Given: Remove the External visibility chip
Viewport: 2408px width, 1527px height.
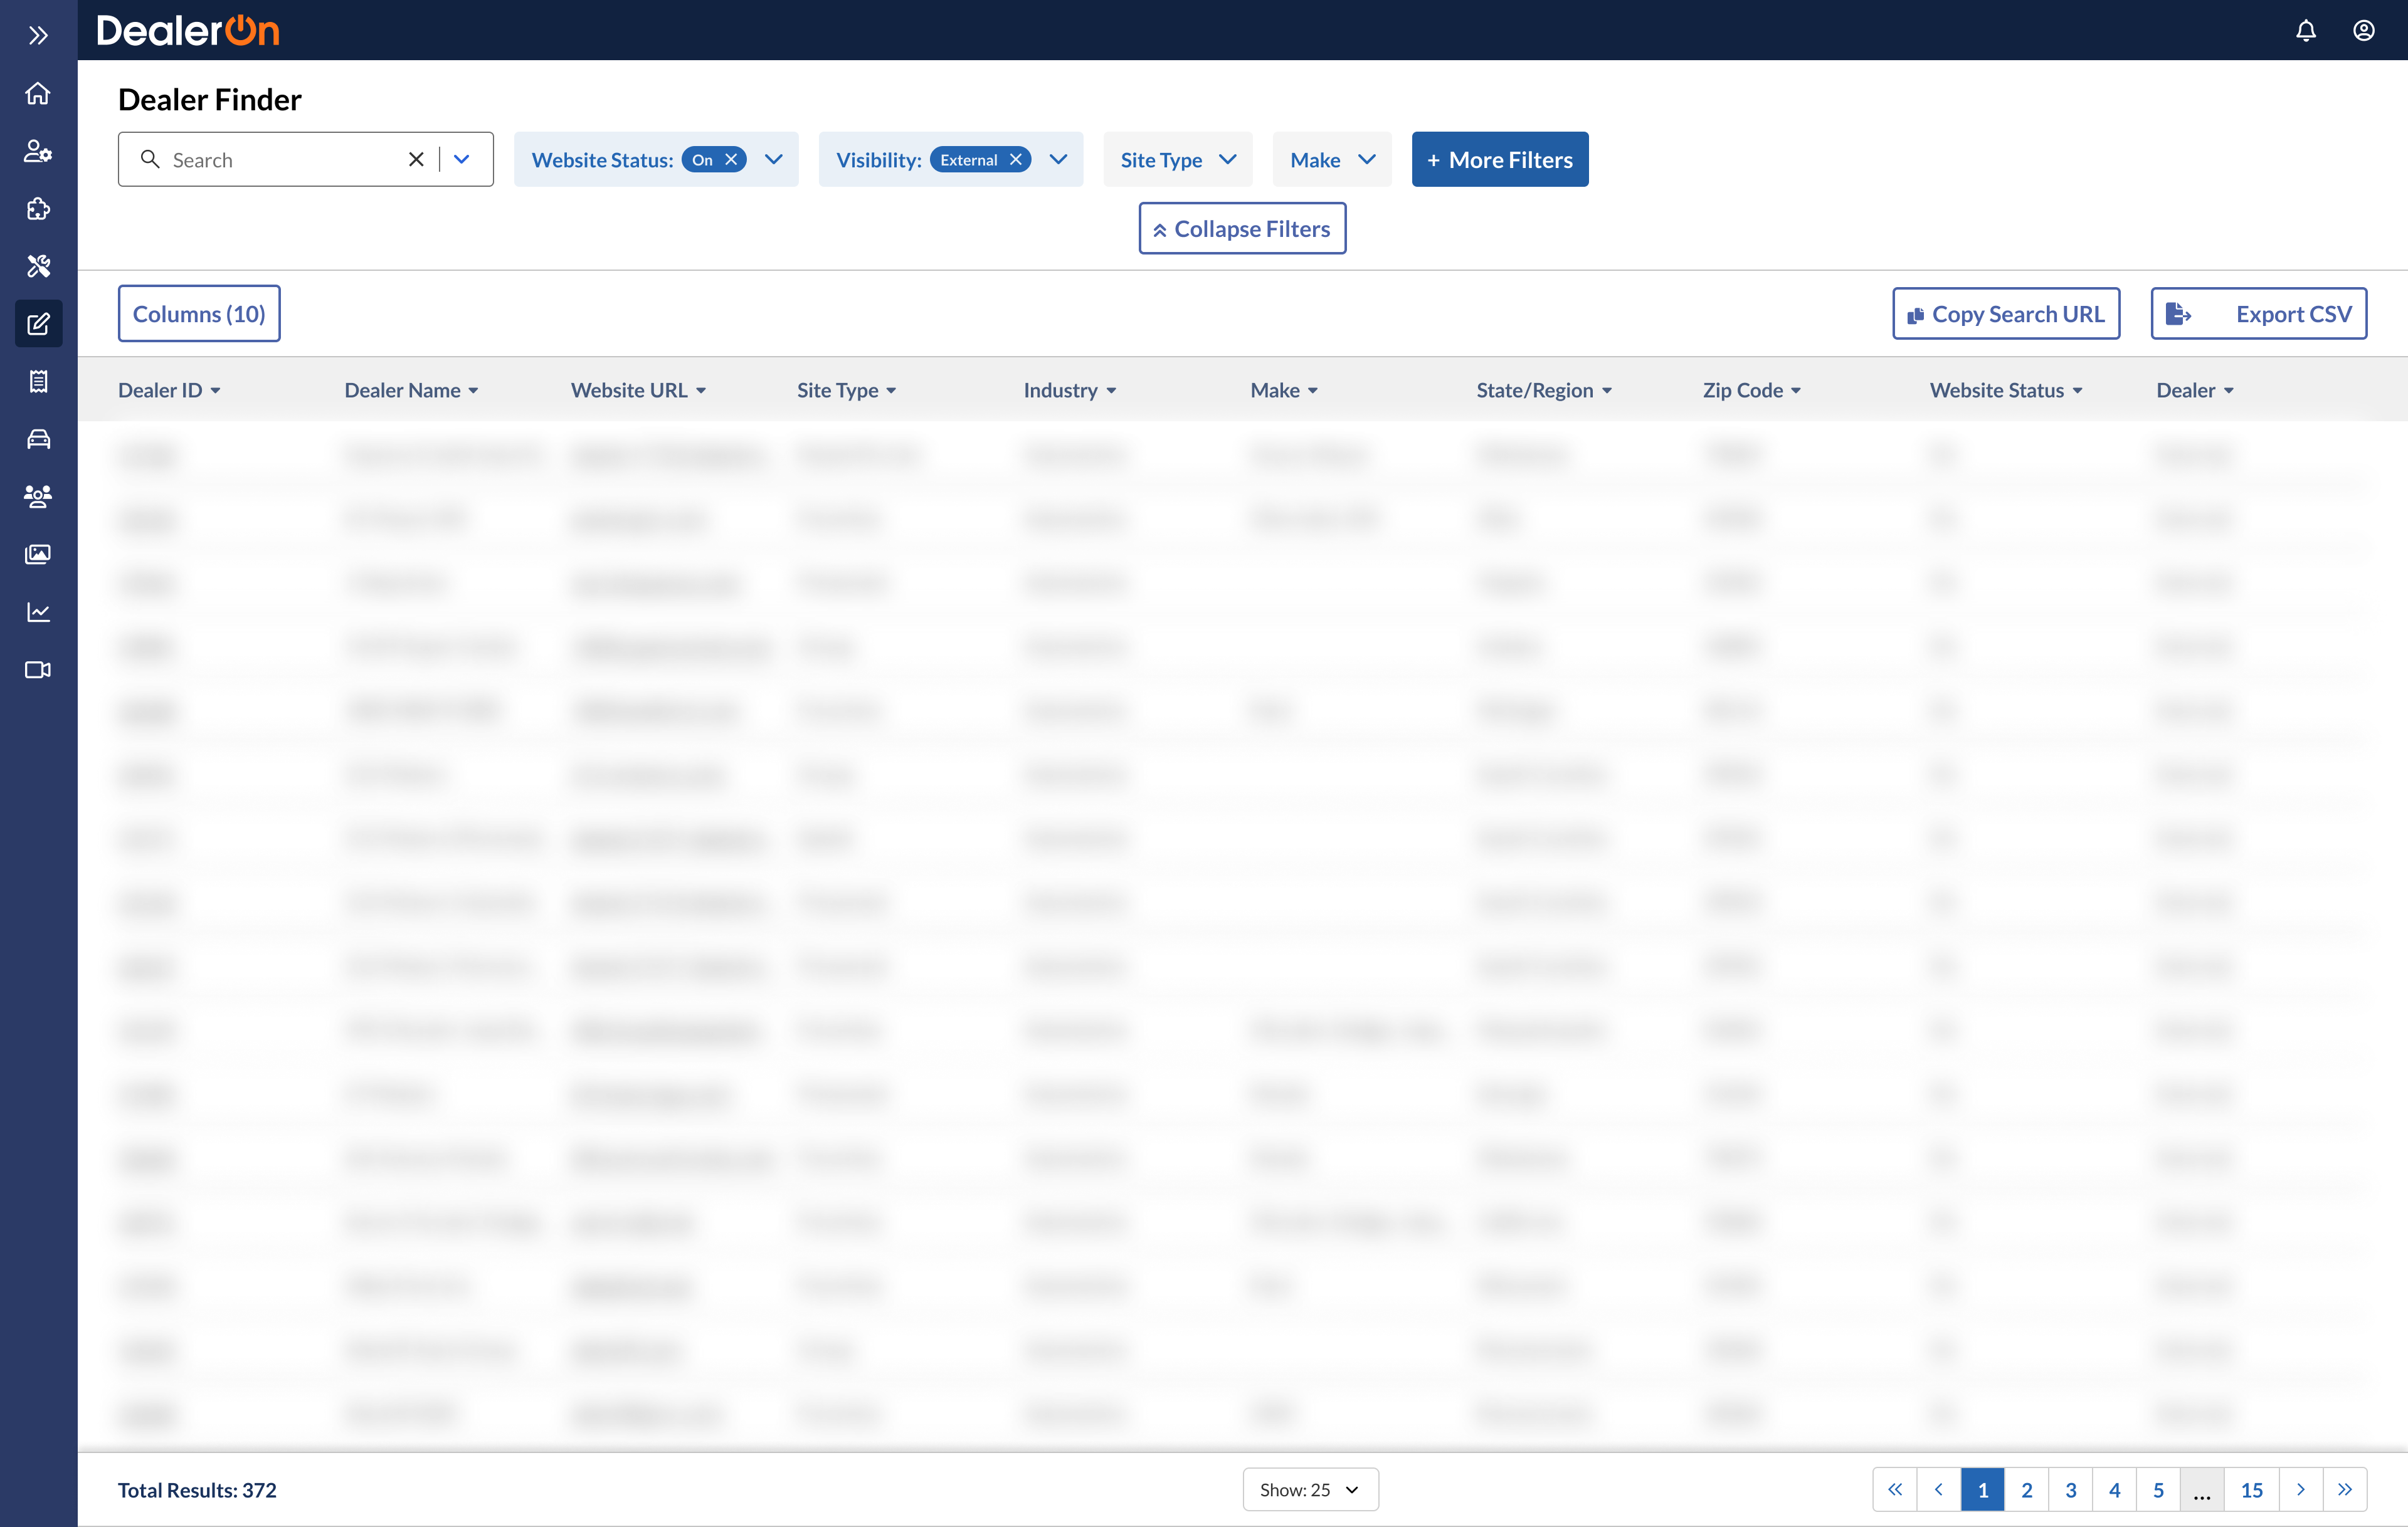Looking at the screenshot, I should (x=1016, y=160).
